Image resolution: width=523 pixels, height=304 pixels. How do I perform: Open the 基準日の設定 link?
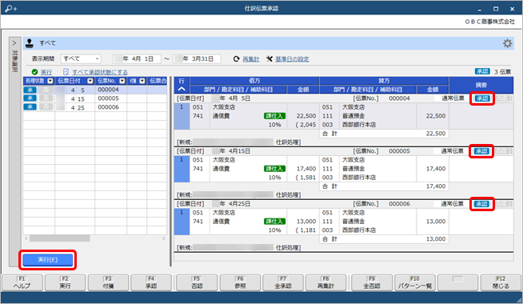(x=292, y=59)
